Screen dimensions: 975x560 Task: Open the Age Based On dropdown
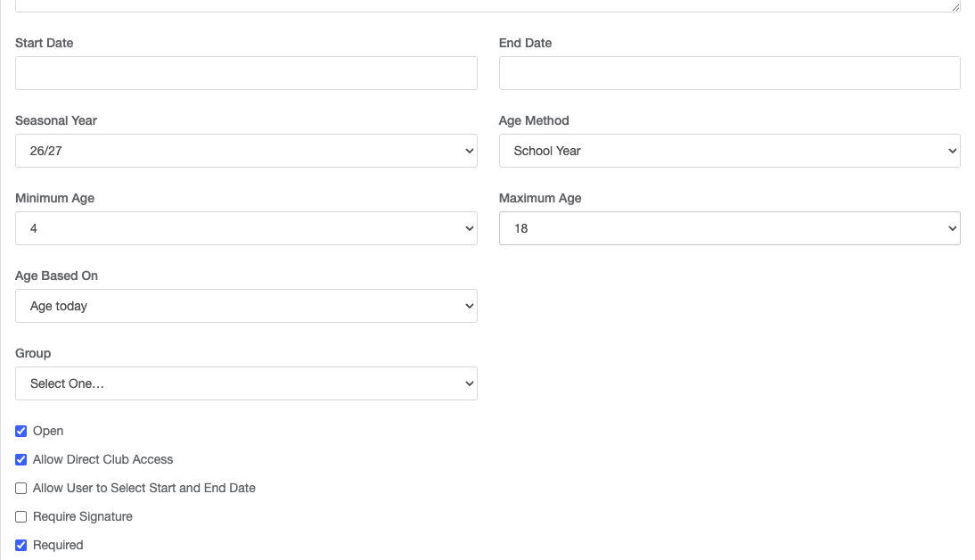click(x=246, y=306)
